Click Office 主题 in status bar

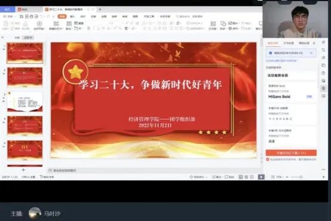29,177
